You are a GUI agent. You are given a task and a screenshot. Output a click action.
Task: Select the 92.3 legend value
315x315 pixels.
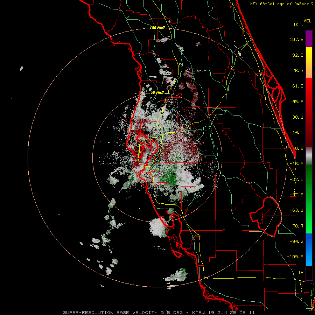[x=298, y=55]
